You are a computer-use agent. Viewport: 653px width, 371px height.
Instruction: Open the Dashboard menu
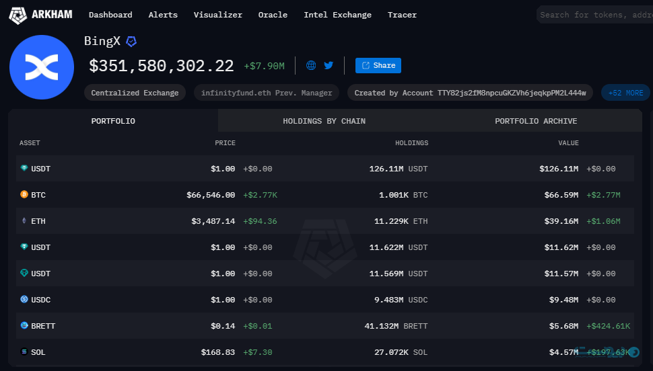point(110,15)
